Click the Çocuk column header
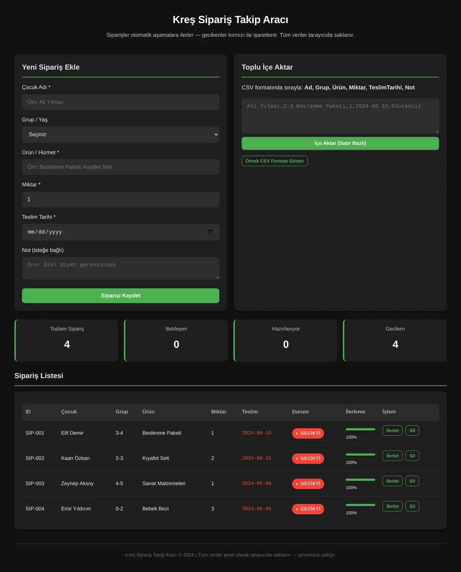The height and width of the screenshot is (572, 461). click(69, 412)
